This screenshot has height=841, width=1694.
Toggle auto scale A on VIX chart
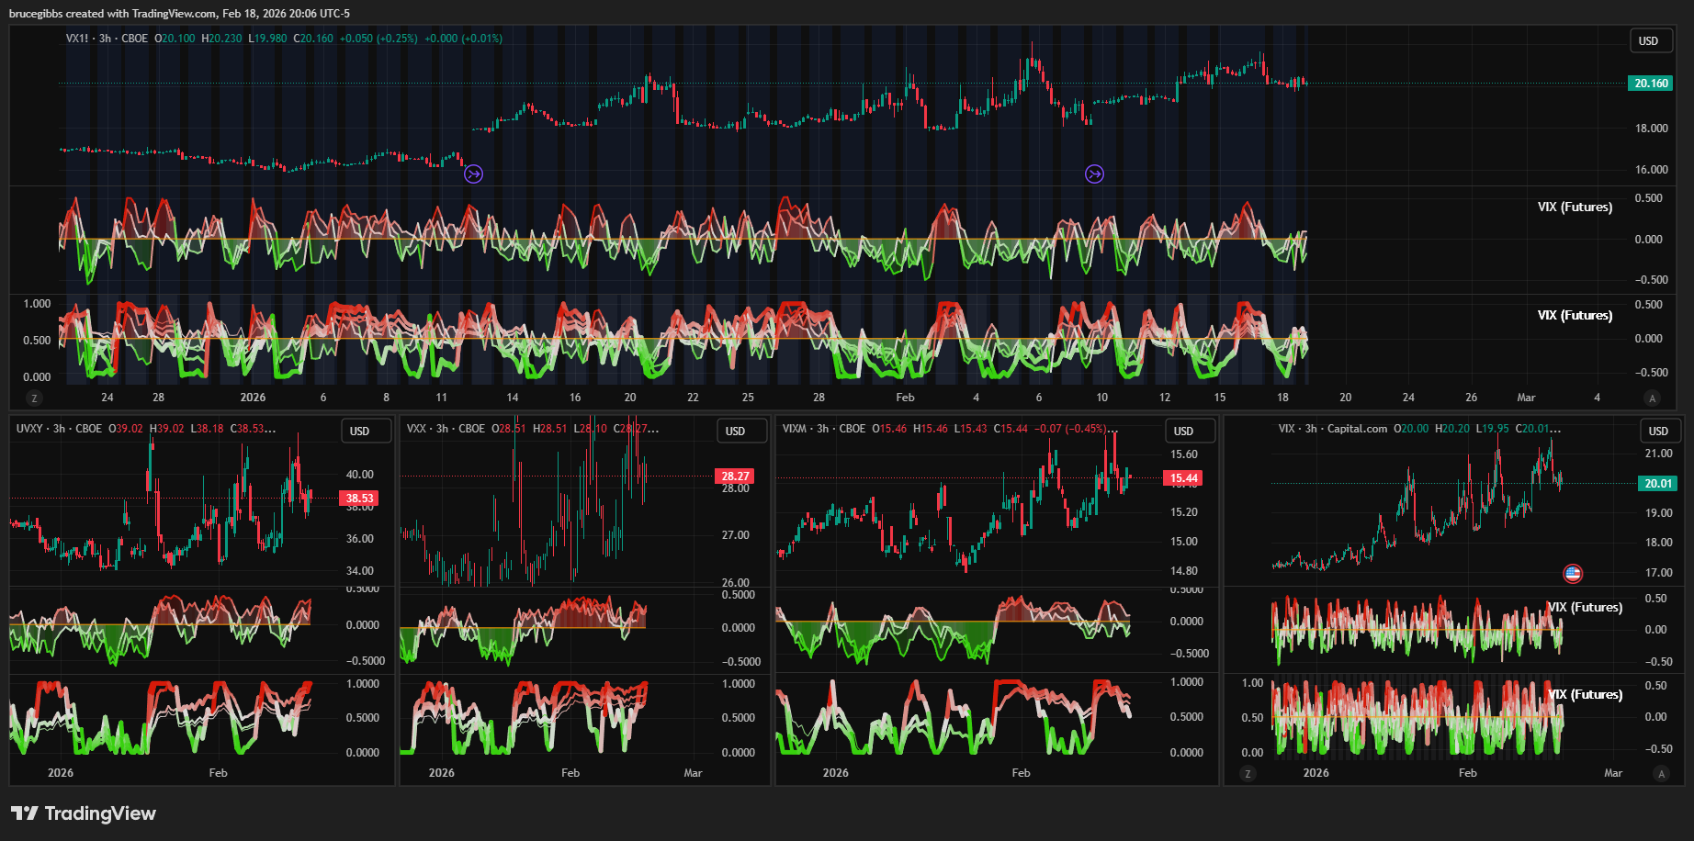pyautogui.click(x=1660, y=773)
